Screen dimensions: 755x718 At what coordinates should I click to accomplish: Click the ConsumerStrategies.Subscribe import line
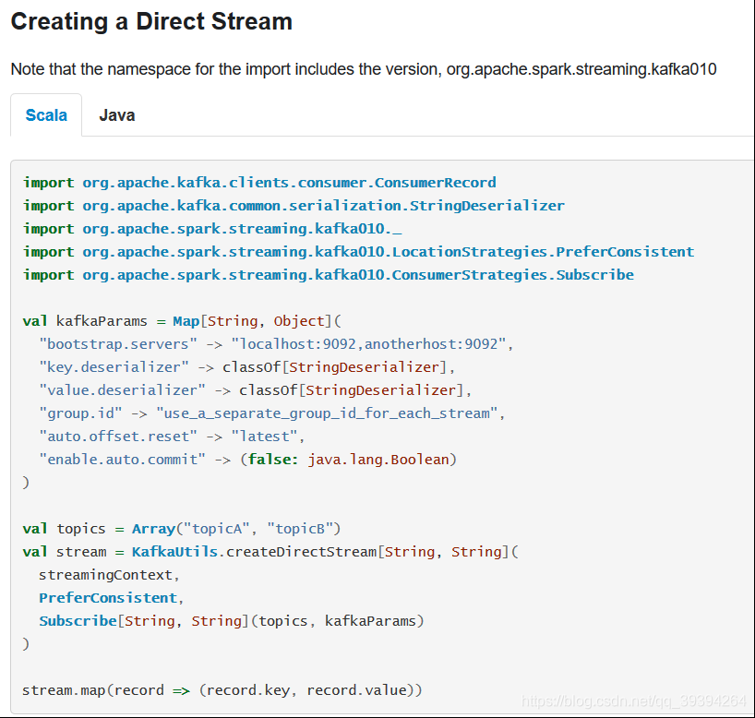[x=329, y=275]
